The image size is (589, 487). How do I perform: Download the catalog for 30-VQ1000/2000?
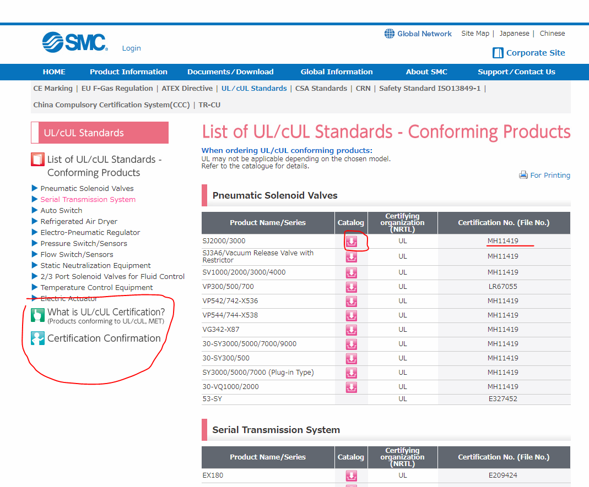351,387
